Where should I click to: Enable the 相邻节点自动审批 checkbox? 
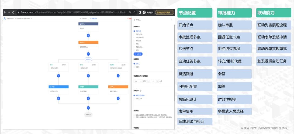134,117
